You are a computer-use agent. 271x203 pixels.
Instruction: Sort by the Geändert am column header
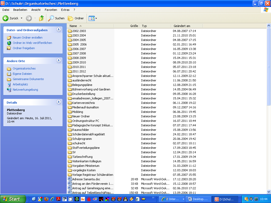(x=182, y=26)
